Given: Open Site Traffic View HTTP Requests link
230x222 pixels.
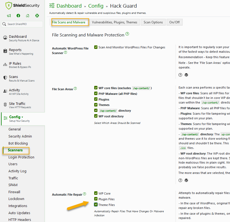Looking at the screenshot, I should pyautogui.click(x=20, y=105).
